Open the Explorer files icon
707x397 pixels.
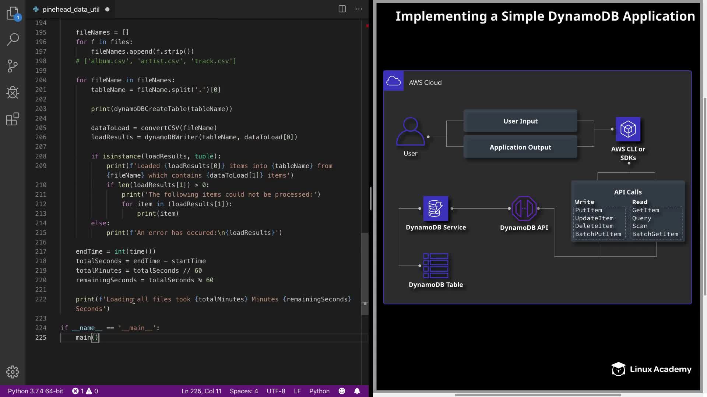pyautogui.click(x=13, y=13)
